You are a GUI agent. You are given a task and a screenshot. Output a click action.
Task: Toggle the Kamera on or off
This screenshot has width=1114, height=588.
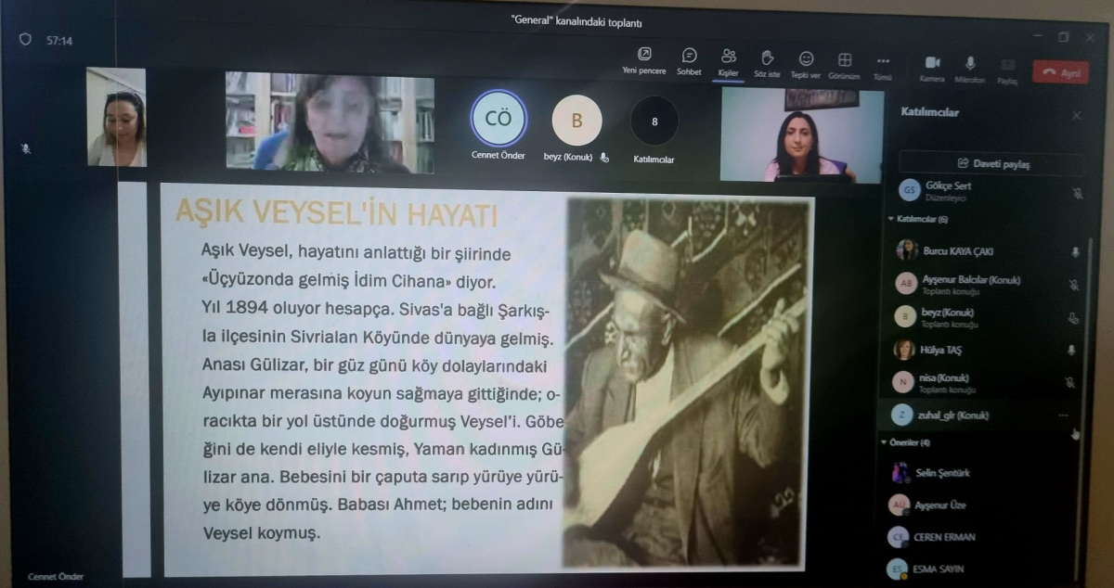[x=932, y=68]
